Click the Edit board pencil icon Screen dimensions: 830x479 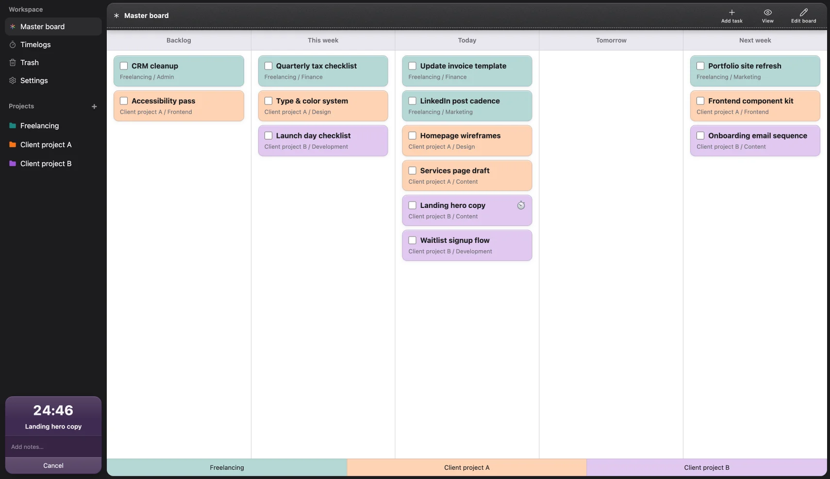[x=804, y=12]
